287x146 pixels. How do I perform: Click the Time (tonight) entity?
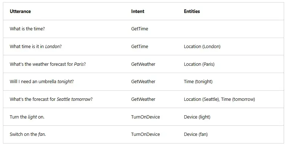tap(198, 81)
